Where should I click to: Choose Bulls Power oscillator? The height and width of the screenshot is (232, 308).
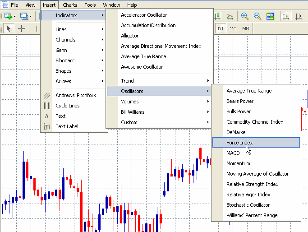click(256, 111)
